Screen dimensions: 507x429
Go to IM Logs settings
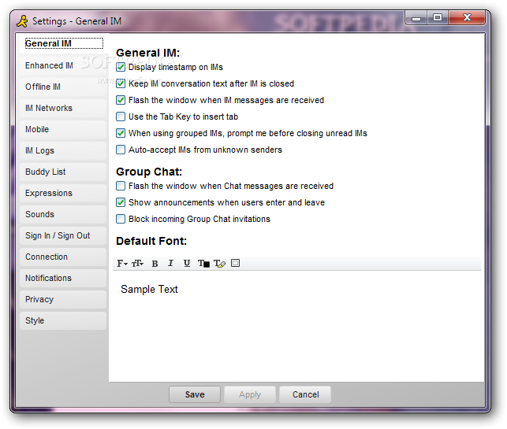(63, 151)
